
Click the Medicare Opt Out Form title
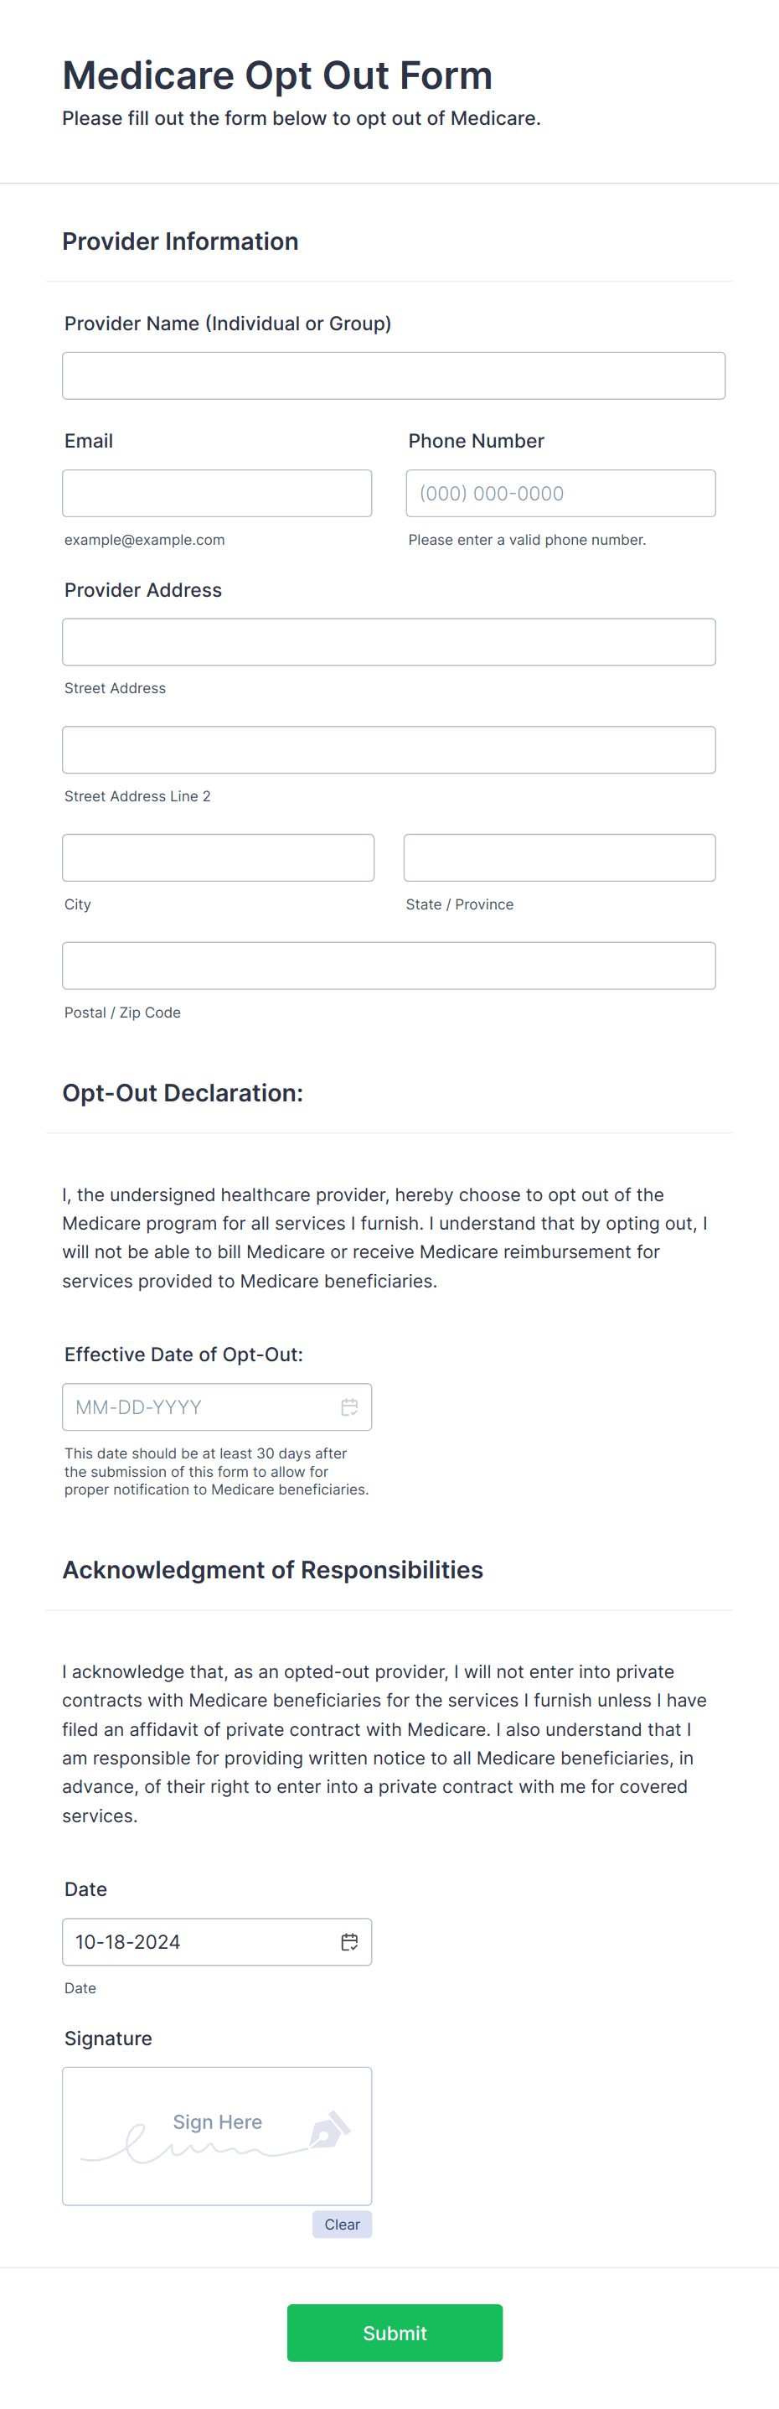[x=277, y=75]
